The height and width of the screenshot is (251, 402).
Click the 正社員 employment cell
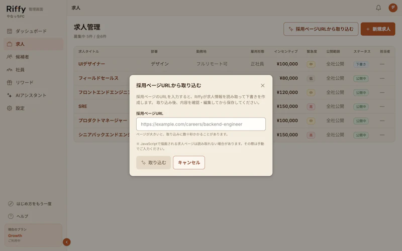click(257, 64)
